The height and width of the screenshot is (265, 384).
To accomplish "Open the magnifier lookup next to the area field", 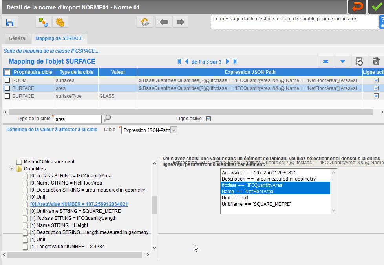I will click(x=107, y=119).
